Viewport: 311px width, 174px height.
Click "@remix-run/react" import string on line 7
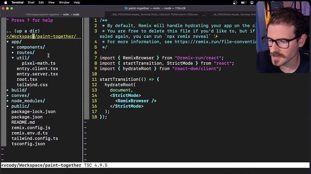[x=198, y=58]
